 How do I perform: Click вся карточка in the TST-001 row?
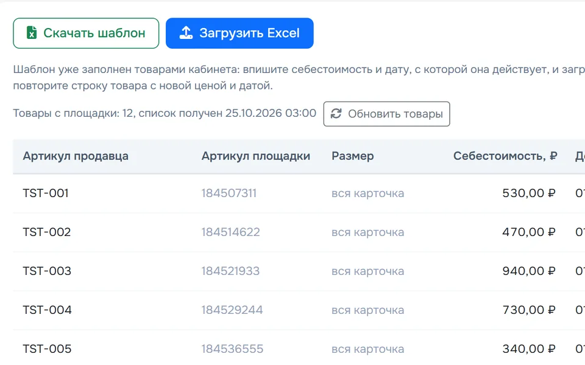pyautogui.click(x=368, y=193)
